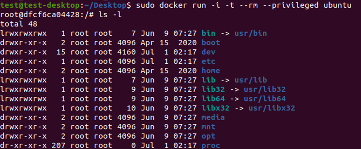This screenshot has height=149, width=361.
Task: Click the root@dfcf6ca04428 container prompt
Action: tap(40, 15)
